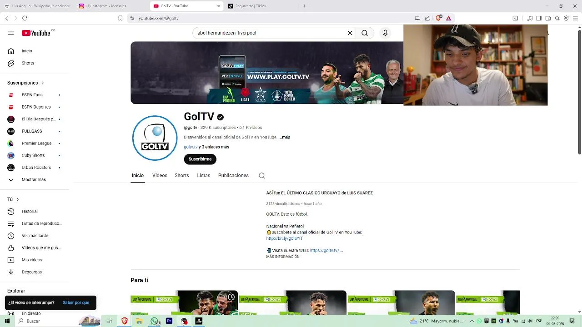Image resolution: width=582 pixels, height=327 pixels.
Task: Open Adobe Premiere Pro from the taskbar
Action: coord(169,321)
